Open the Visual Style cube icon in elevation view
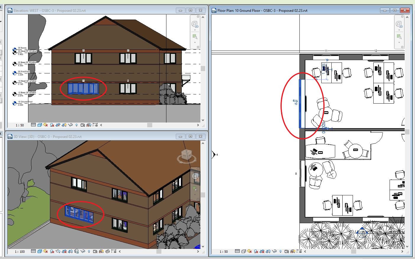 (40, 125)
